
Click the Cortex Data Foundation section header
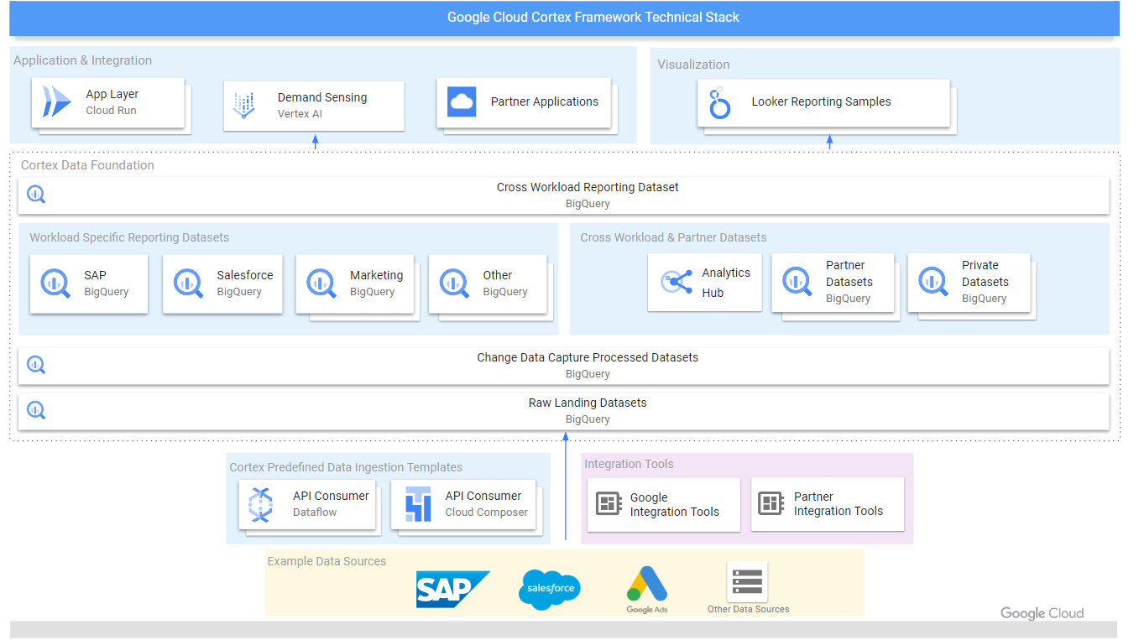point(87,165)
